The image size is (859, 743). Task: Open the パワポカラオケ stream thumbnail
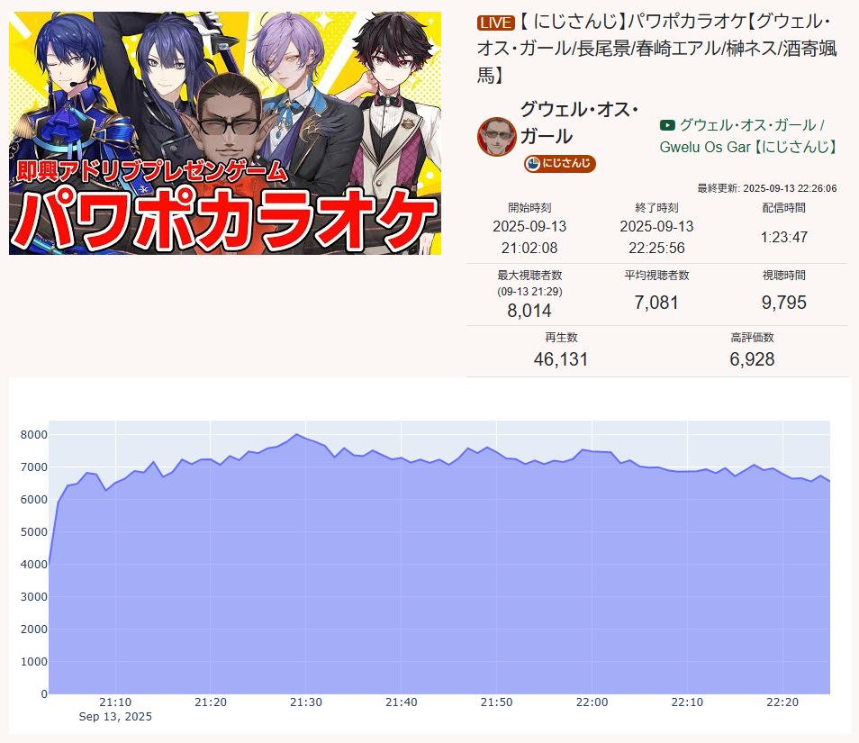[x=224, y=133]
